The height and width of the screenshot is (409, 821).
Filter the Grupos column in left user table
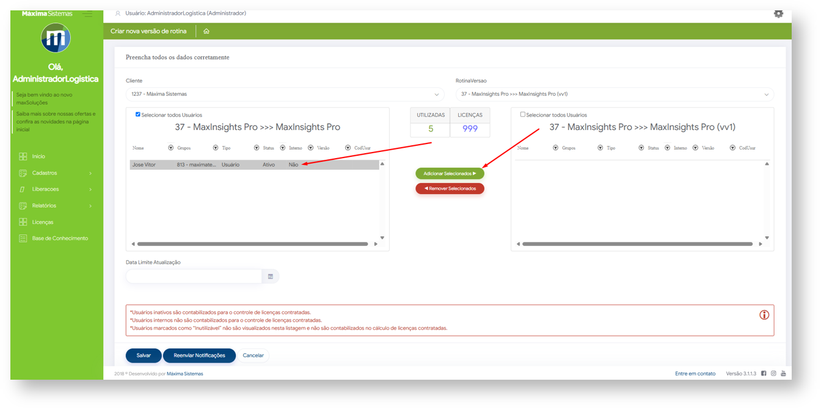point(216,148)
